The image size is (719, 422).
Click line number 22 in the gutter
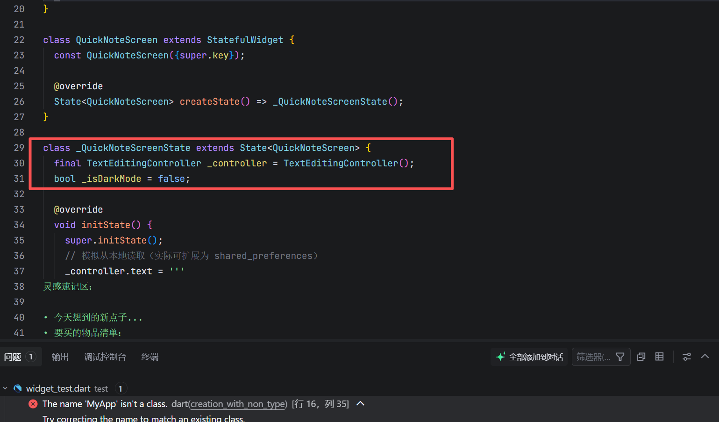coord(19,40)
